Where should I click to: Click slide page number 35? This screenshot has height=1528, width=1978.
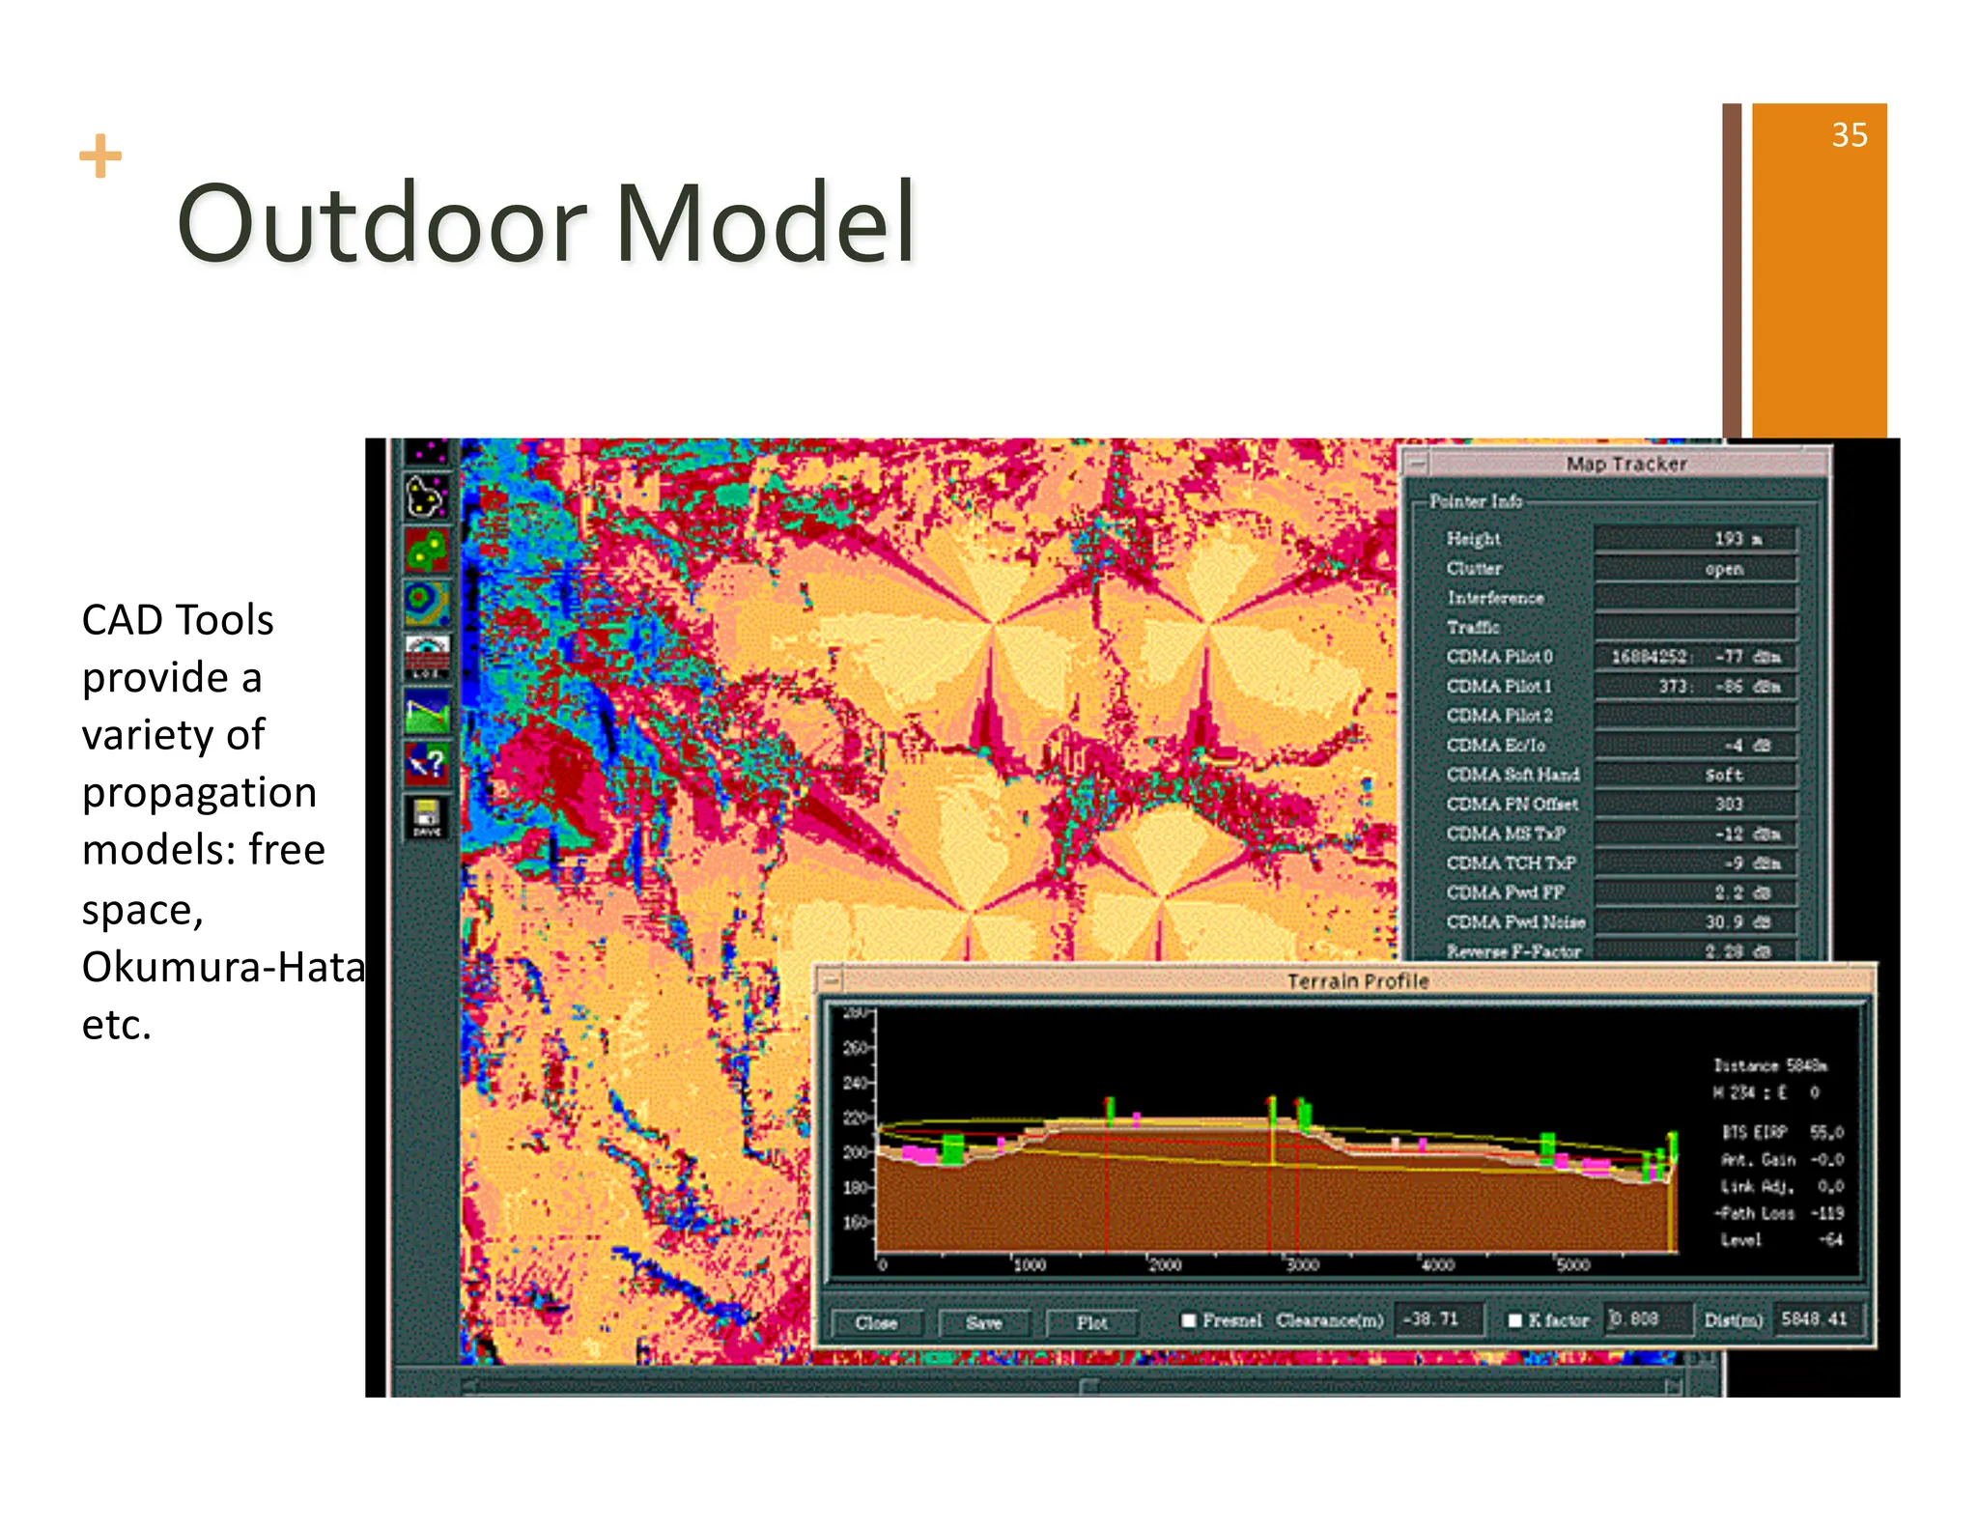[x=1850, y=135]
